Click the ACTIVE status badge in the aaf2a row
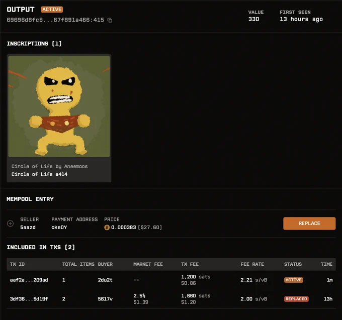 pyautogui.click(x=294, y=280)
